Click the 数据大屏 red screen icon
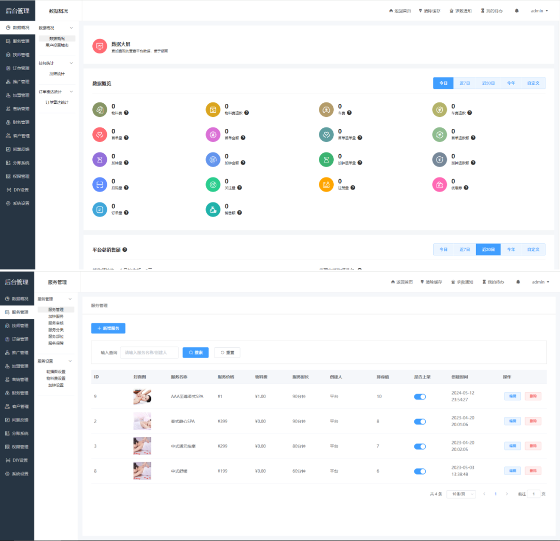This screenshot has height=541, width=560. click(x=100, y=46)
